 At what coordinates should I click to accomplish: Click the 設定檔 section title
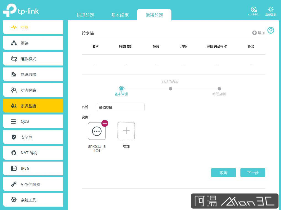(x=88, y=33)
